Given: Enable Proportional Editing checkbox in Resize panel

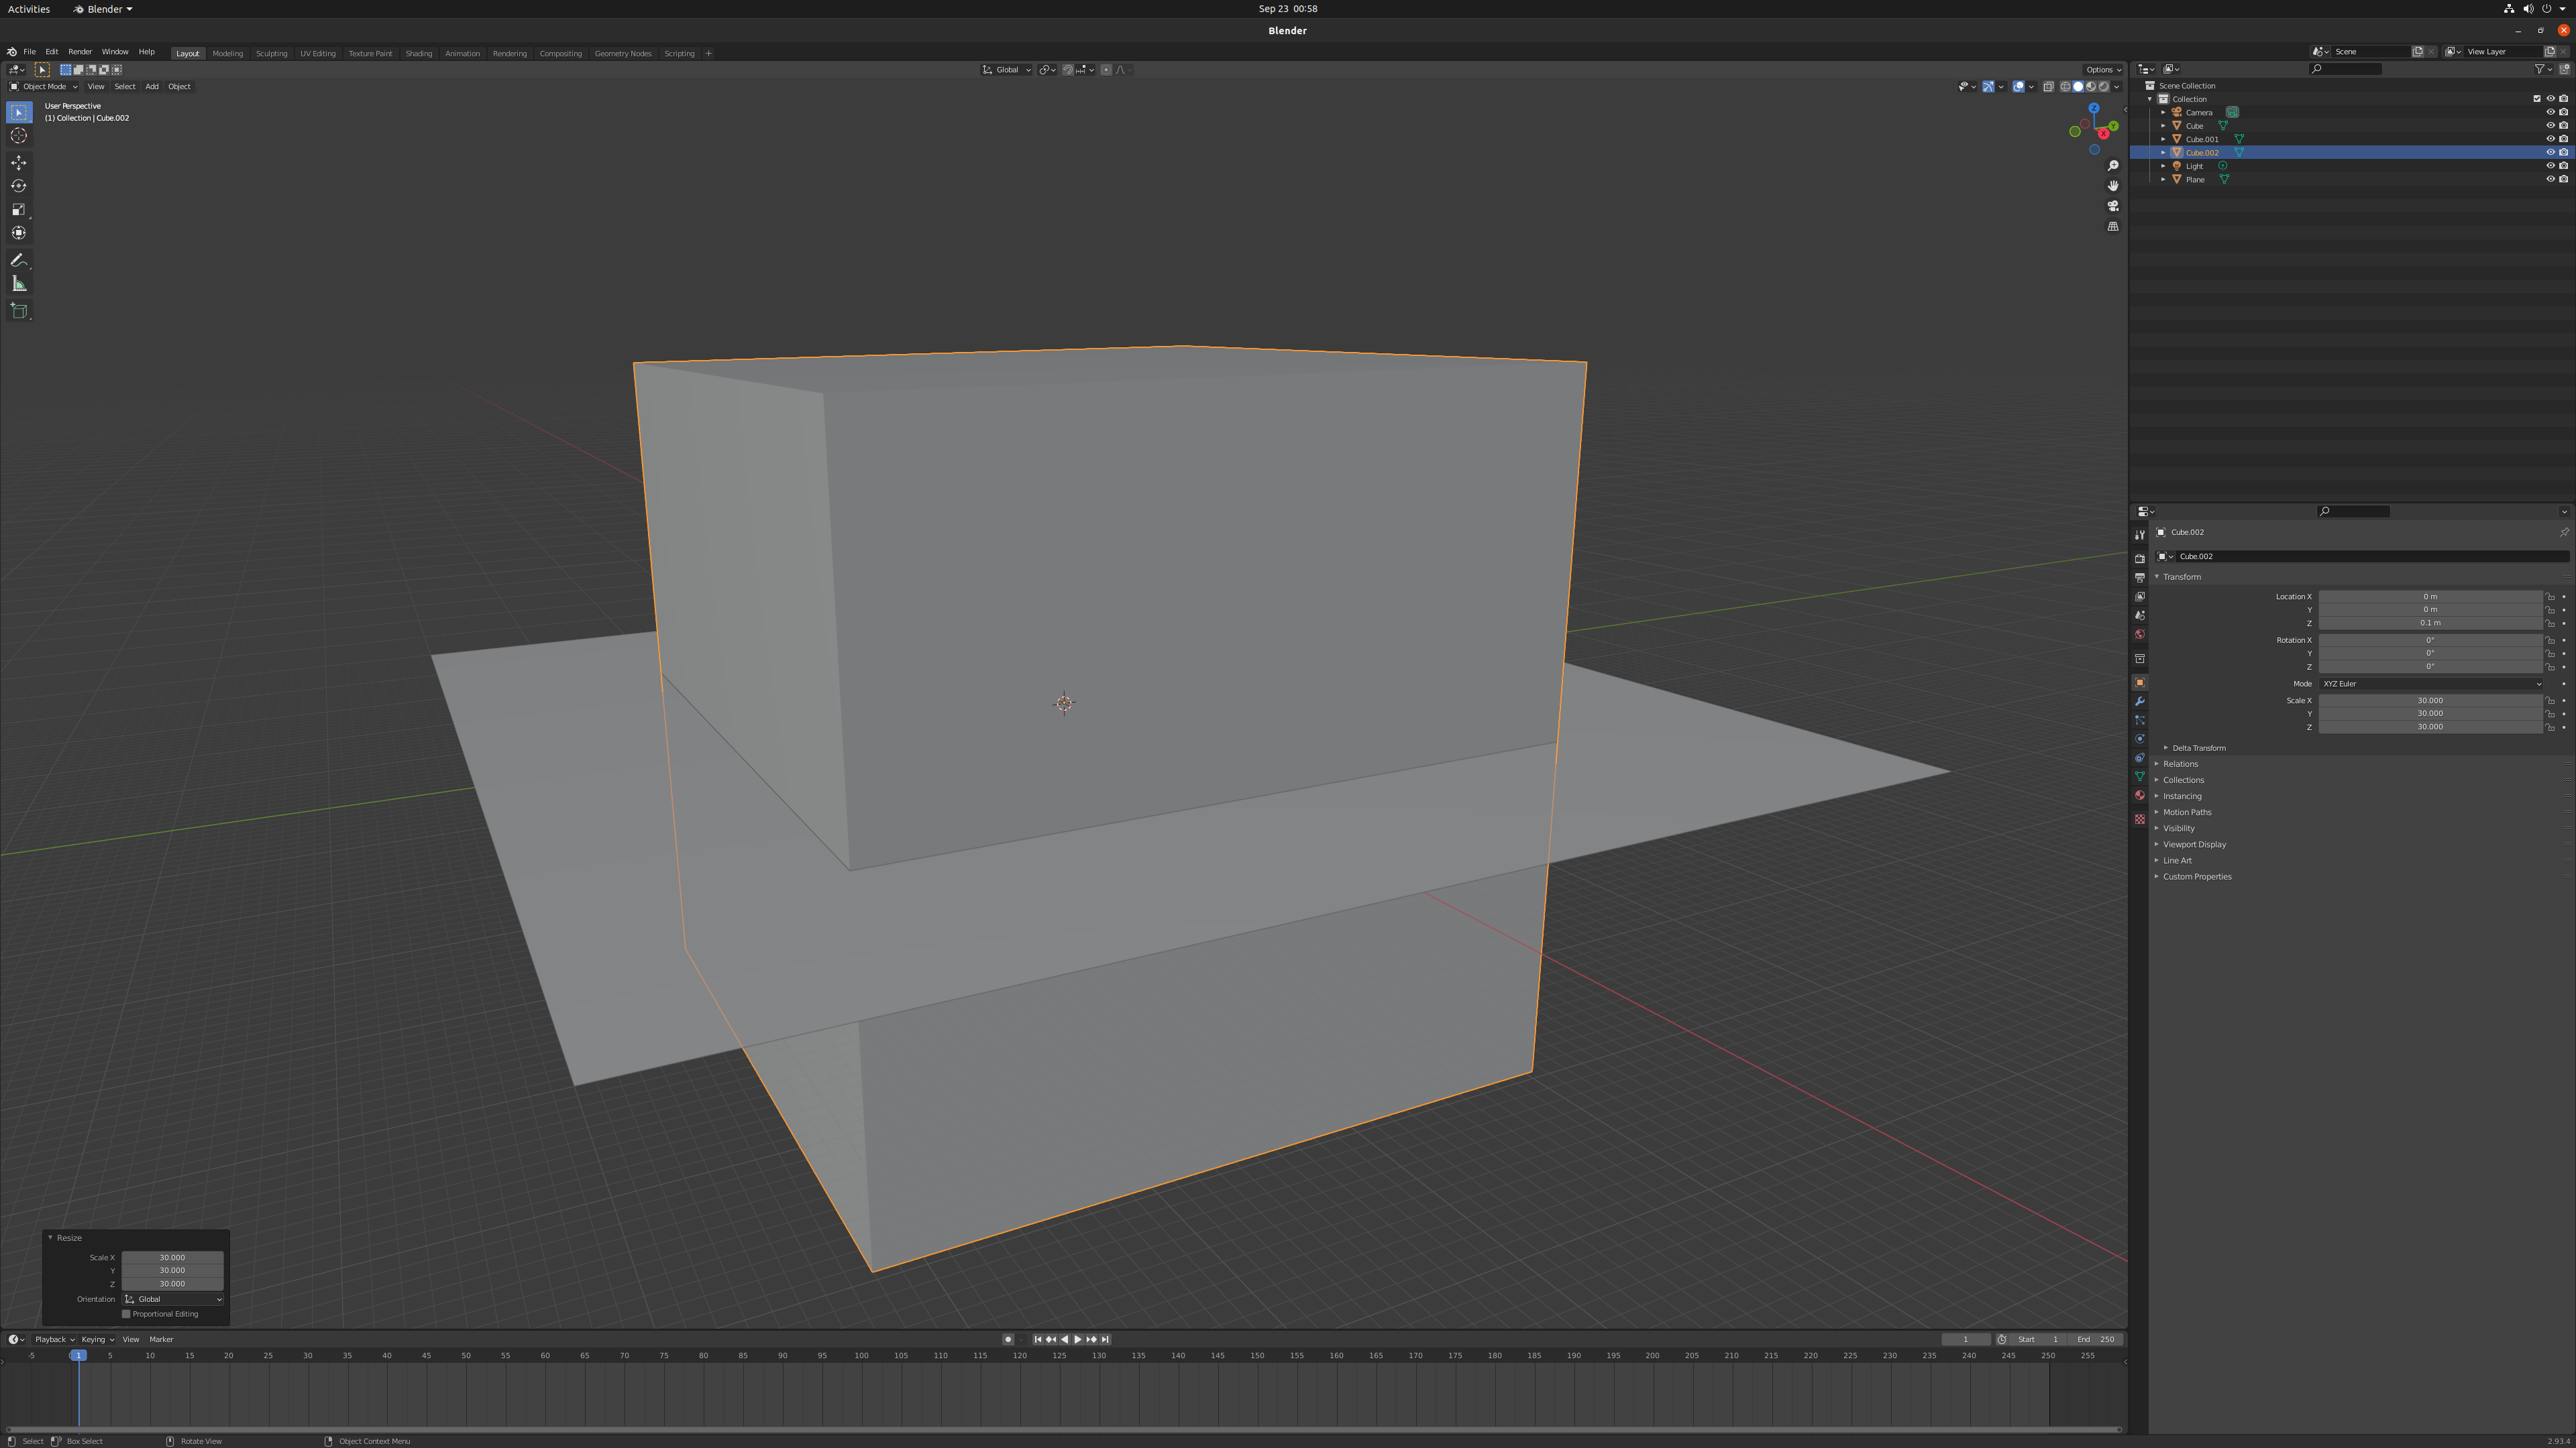Looking at the screenshot, I should (127, 1314).
